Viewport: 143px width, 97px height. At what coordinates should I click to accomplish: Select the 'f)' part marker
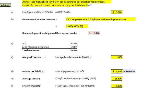click(12, 86)
